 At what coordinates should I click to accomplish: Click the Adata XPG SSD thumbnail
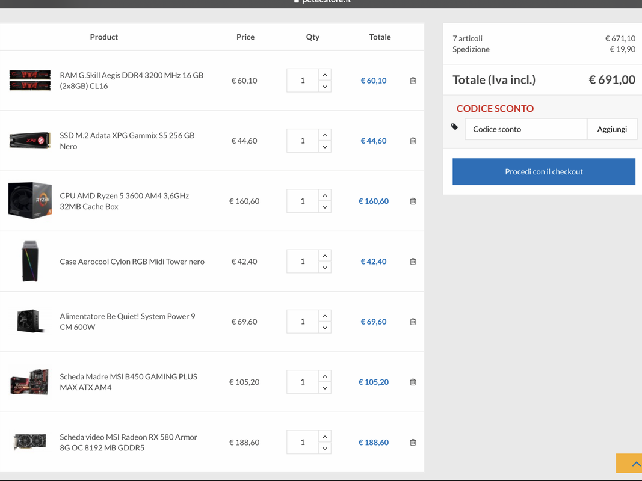(x=30, y=141)
